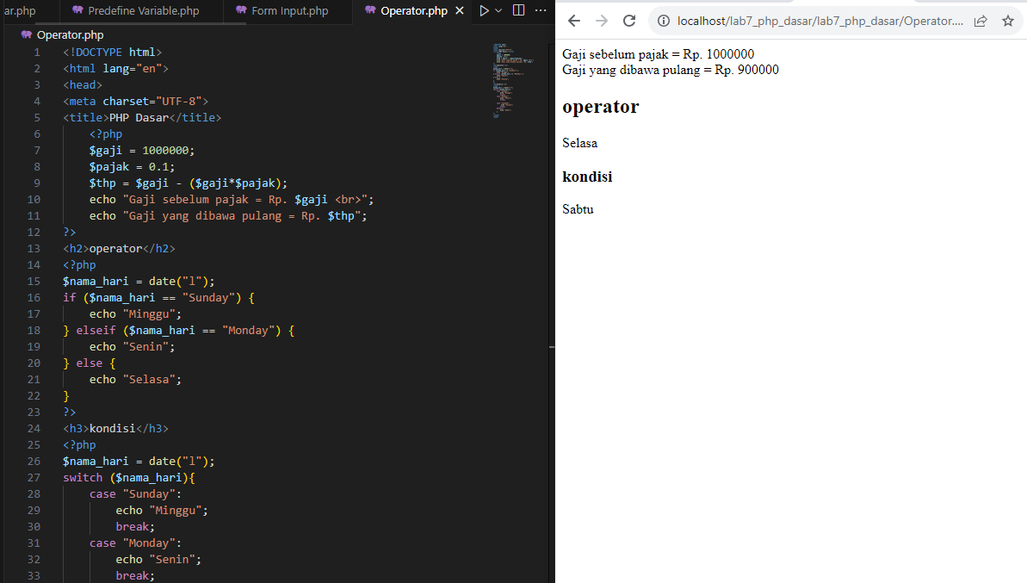The height and width of the screenshot is (583, 1027).
Task: Navigate back in the browser
Action: click(x=573, y=22)
